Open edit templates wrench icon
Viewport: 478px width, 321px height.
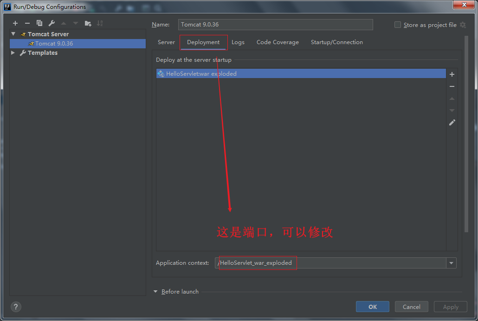click(52, 23)
